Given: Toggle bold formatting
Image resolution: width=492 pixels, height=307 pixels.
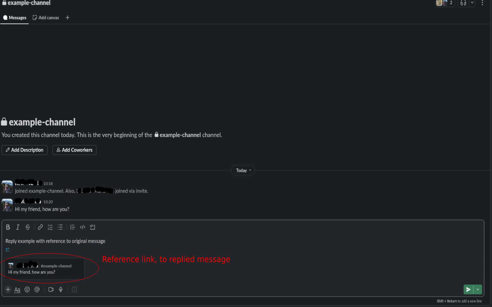Looking at the screenshot, I should [8, 227].
